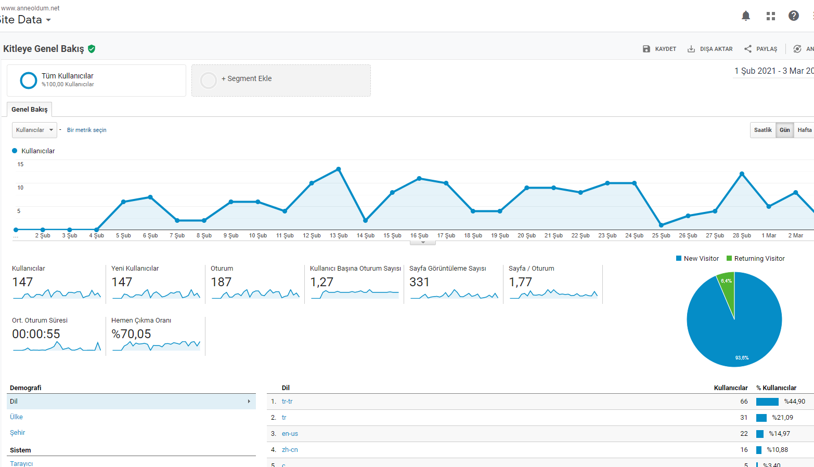Viewport: 814px width, 467px height.
Task: Click the + Segment Ekle box
Action: [x=281, y=81]
